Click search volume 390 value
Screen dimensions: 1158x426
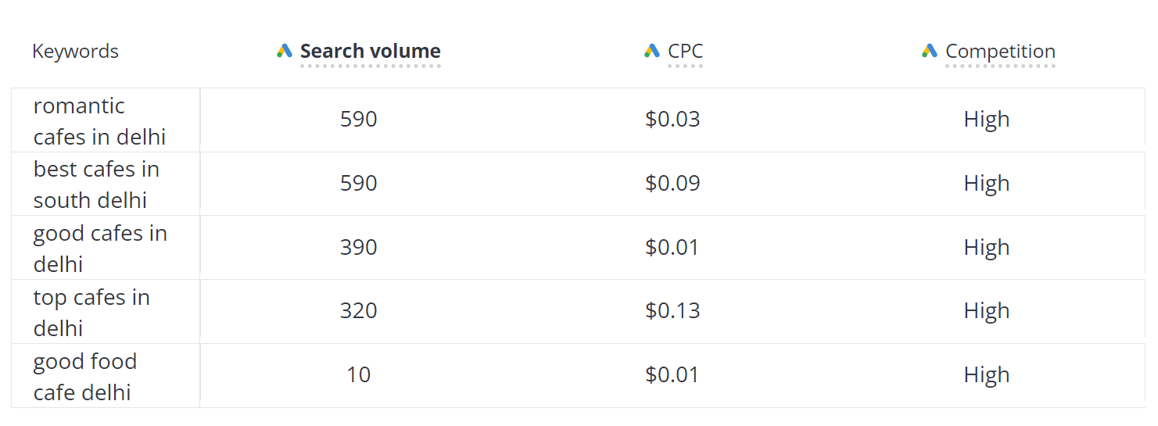coord(359,248)
